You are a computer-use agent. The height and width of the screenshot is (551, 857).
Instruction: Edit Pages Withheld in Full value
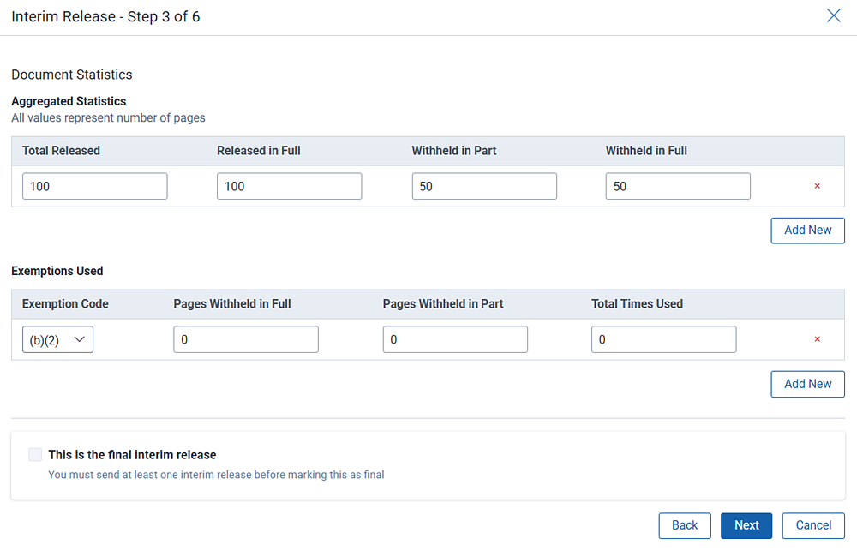coord(246,339)
